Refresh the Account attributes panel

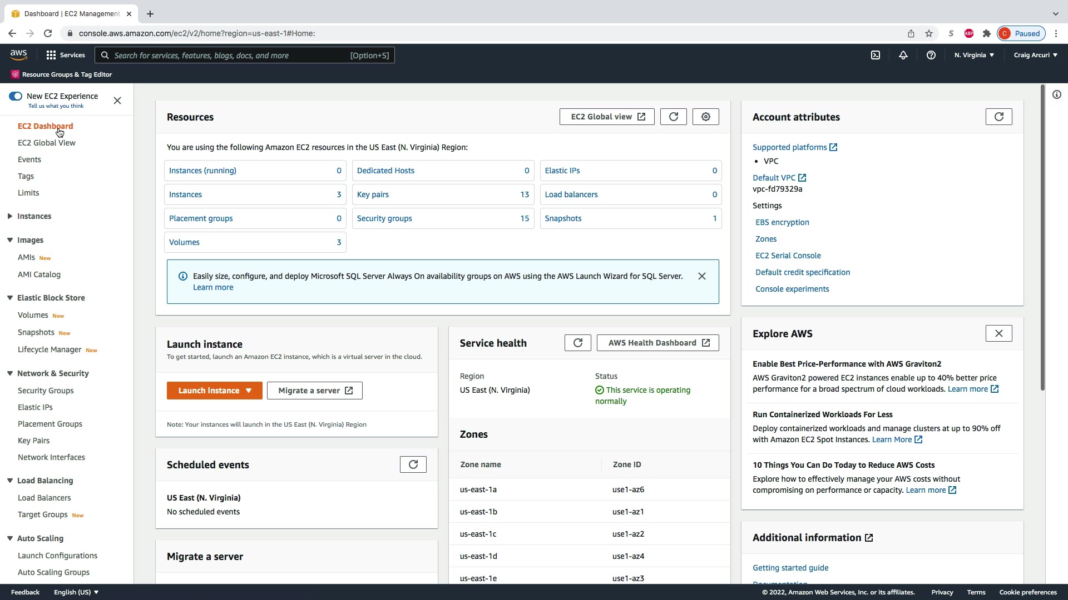pos(998,117)
